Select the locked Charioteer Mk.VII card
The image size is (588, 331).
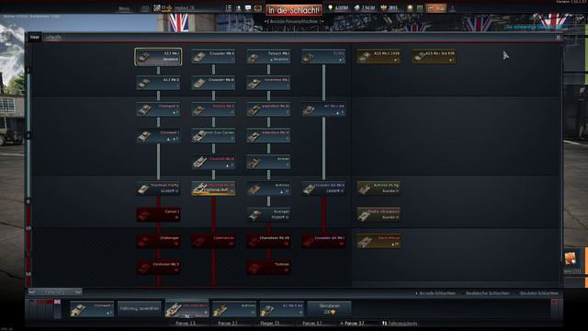tap(268, 241)
